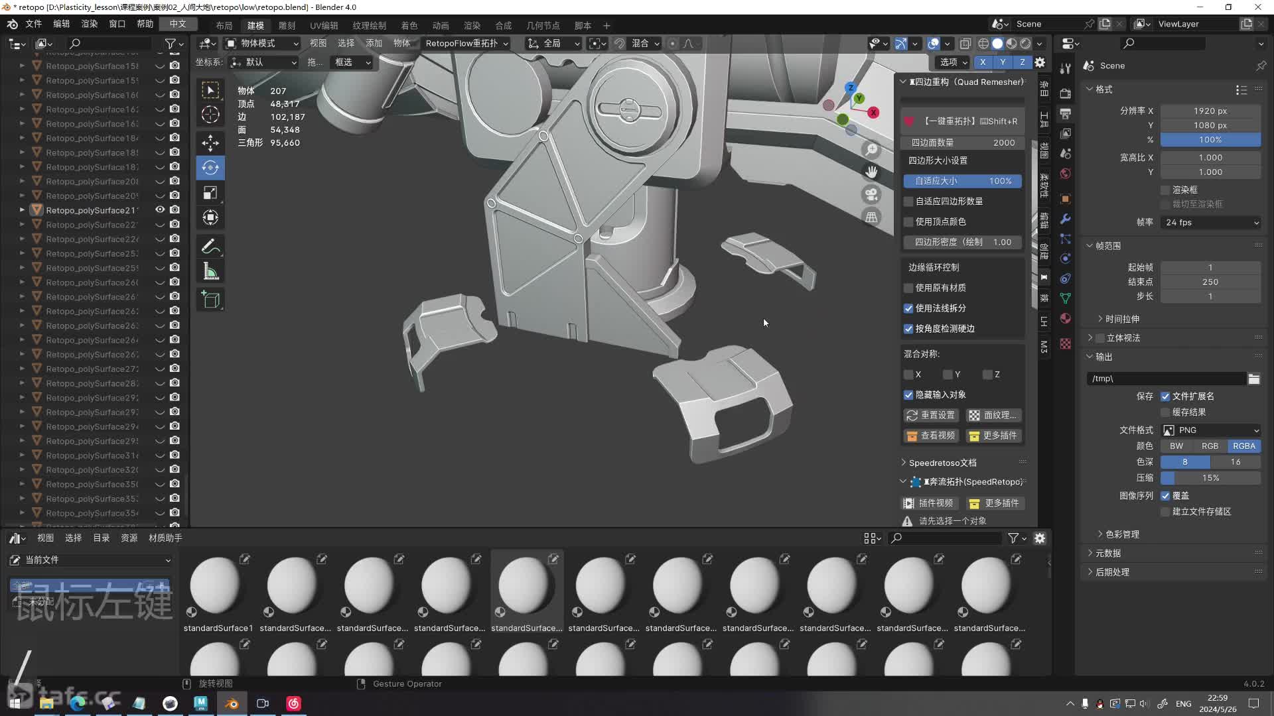
Task: Open the 材质助手 menu in asset browser
Action: [x=165, y=538]
